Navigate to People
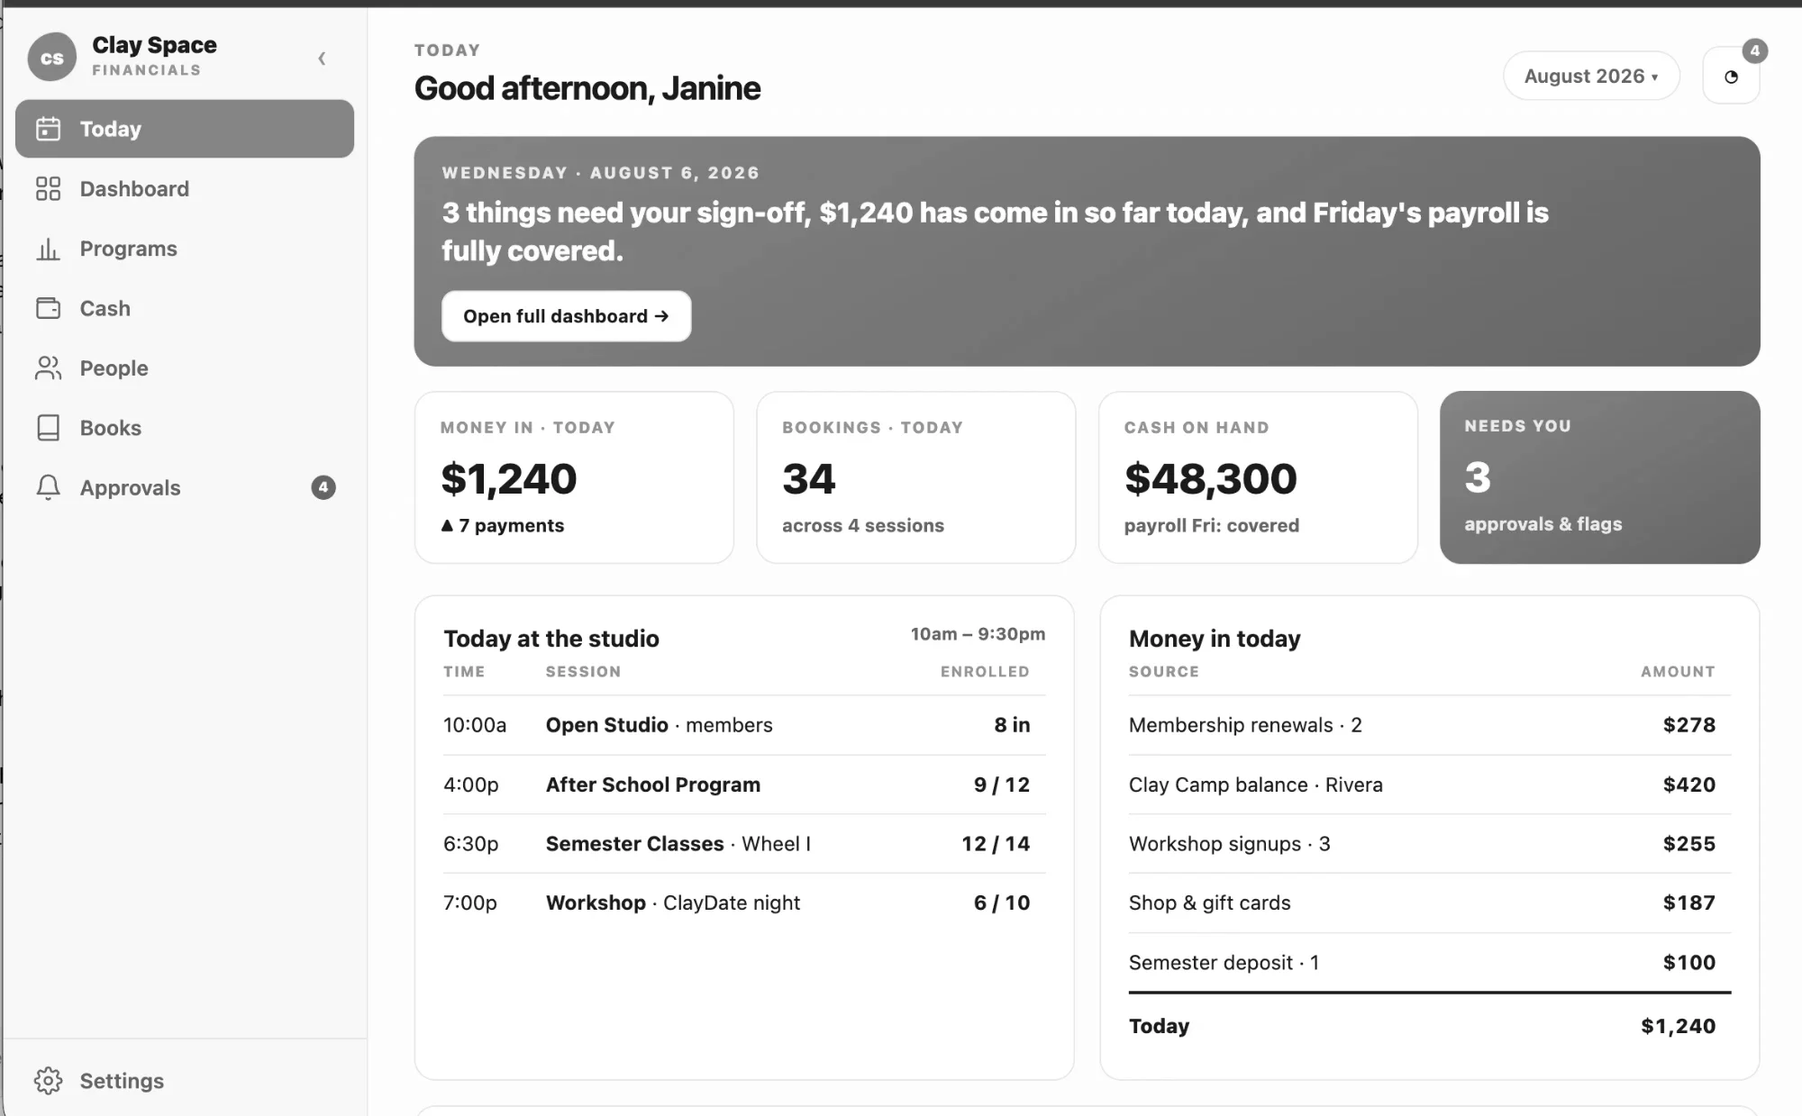This screenshot has width=1802, height=1116. (184, 367)
